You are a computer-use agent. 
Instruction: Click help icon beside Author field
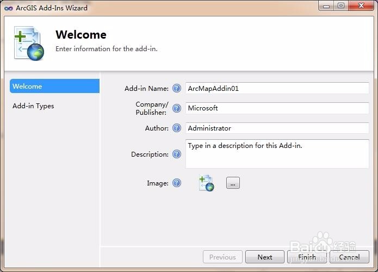click(177, 128)
